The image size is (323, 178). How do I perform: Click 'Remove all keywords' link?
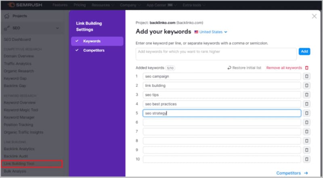pos(284,68)
